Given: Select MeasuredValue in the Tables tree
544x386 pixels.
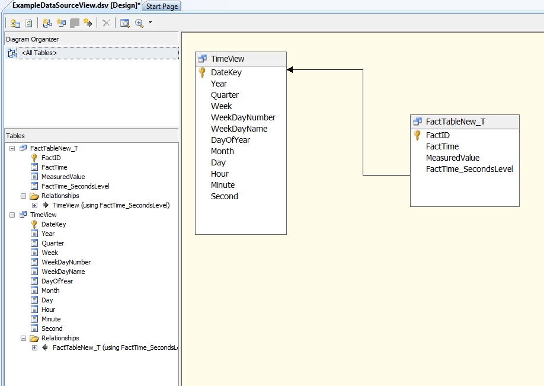Looking at the screenshot, I should (63, 177).
